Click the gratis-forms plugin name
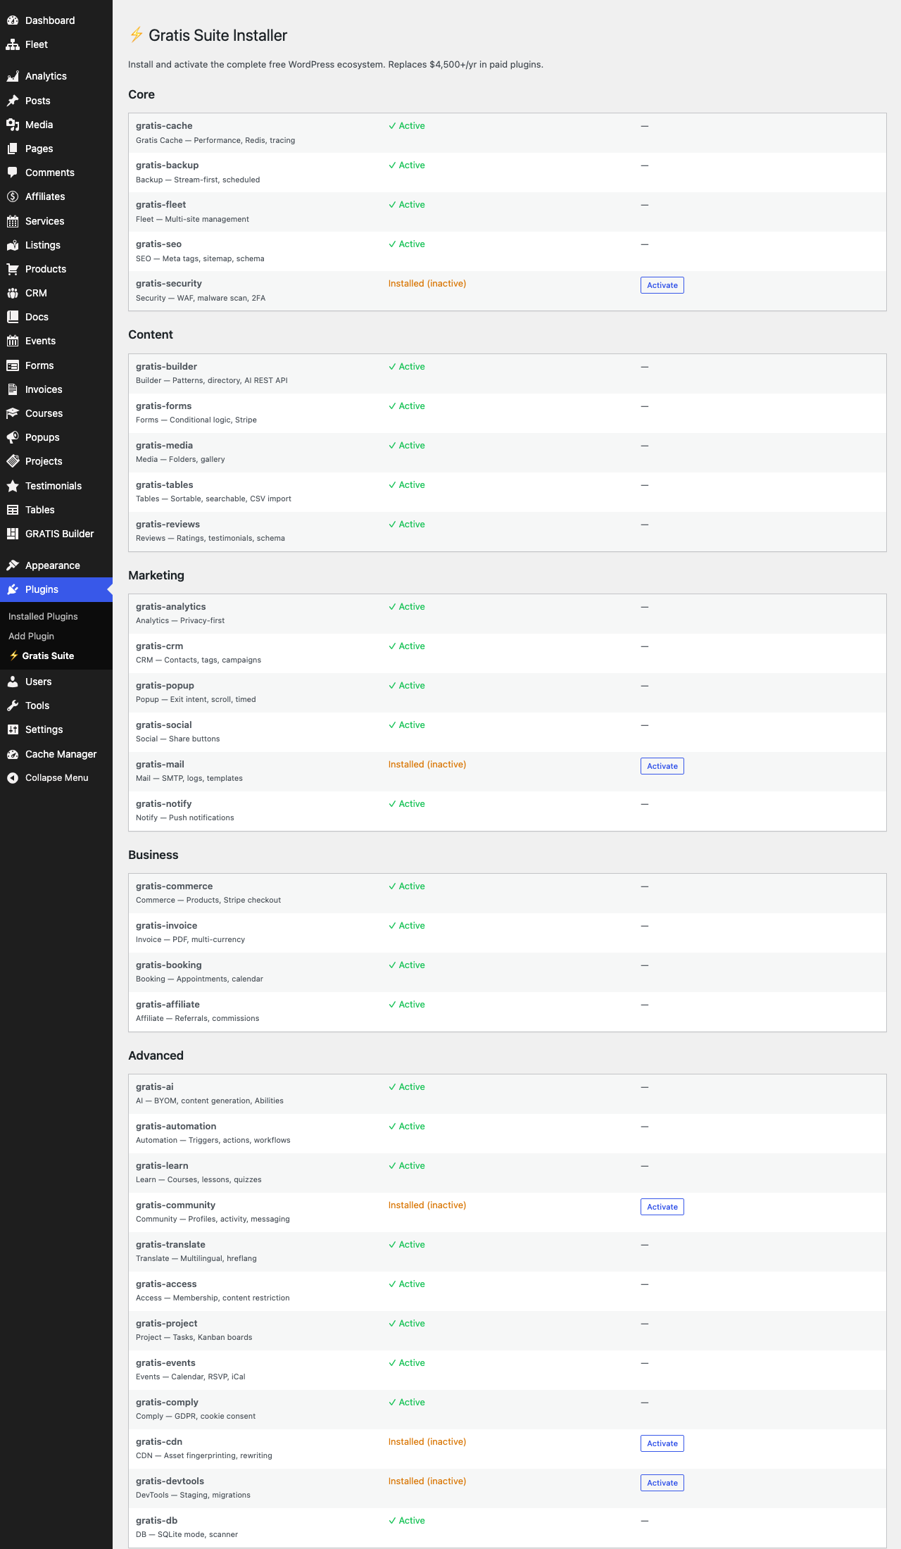The height and width of the screenshot is (1549, 901). coord(163,406)
